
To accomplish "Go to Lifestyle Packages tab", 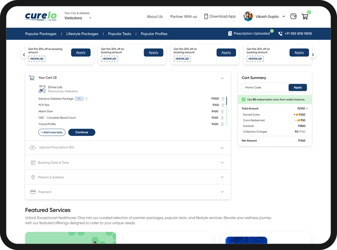I will coord(82,34).
